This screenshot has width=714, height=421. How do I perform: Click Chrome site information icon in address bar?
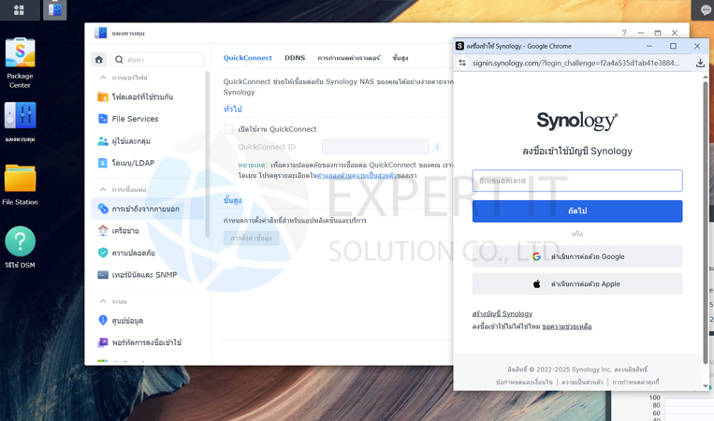click(x=462, y=63)
